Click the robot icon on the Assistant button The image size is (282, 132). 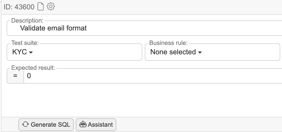(83, 125)
